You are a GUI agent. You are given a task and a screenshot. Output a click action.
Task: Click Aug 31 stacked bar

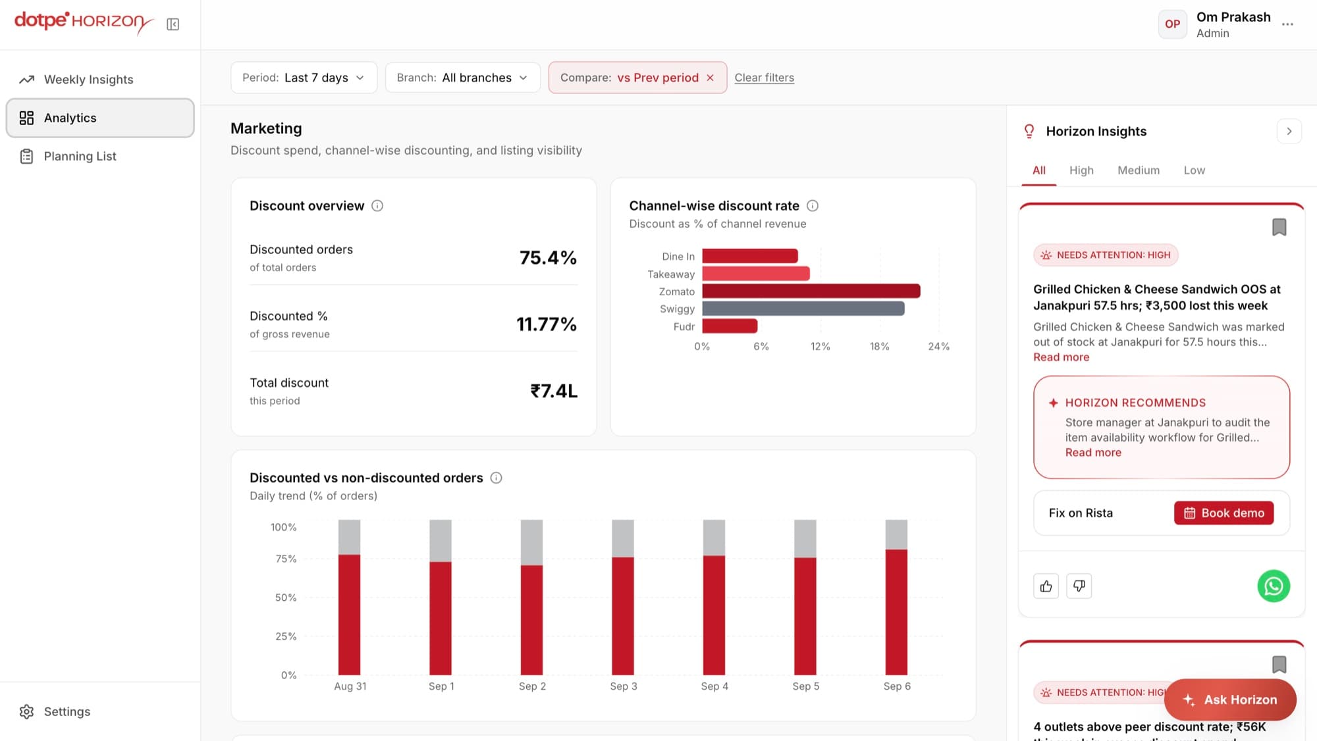coord(349,597)
